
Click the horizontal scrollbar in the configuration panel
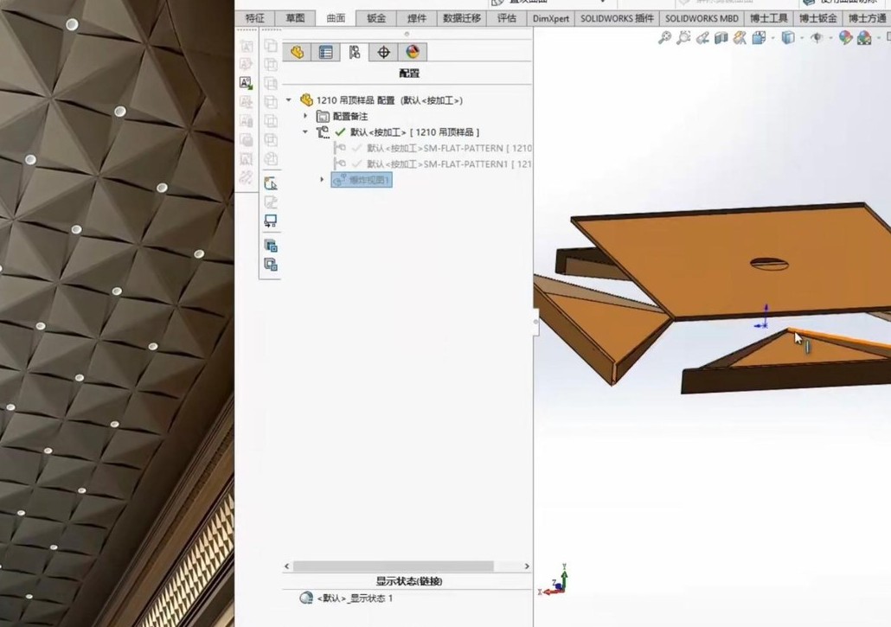tap(394, 566)
